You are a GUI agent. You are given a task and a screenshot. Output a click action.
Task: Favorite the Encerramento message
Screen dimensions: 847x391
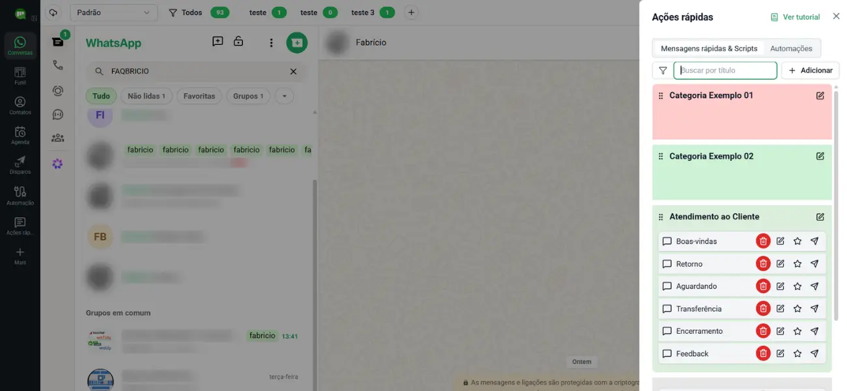797,331
